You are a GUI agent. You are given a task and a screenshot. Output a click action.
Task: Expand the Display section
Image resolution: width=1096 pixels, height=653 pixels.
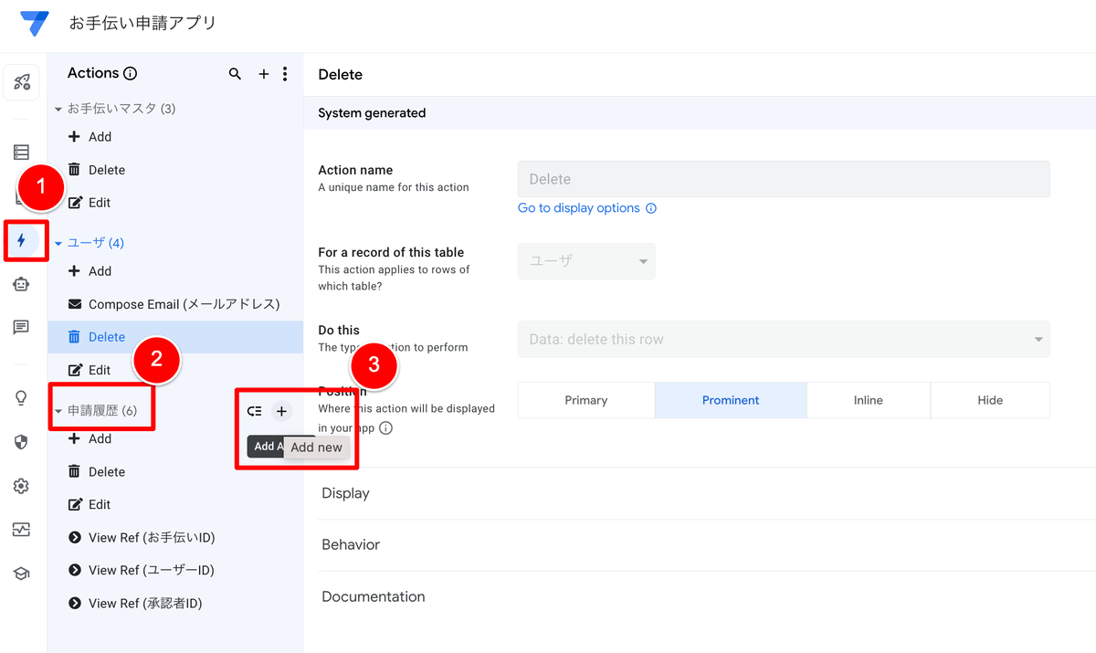tap(707, 493)
